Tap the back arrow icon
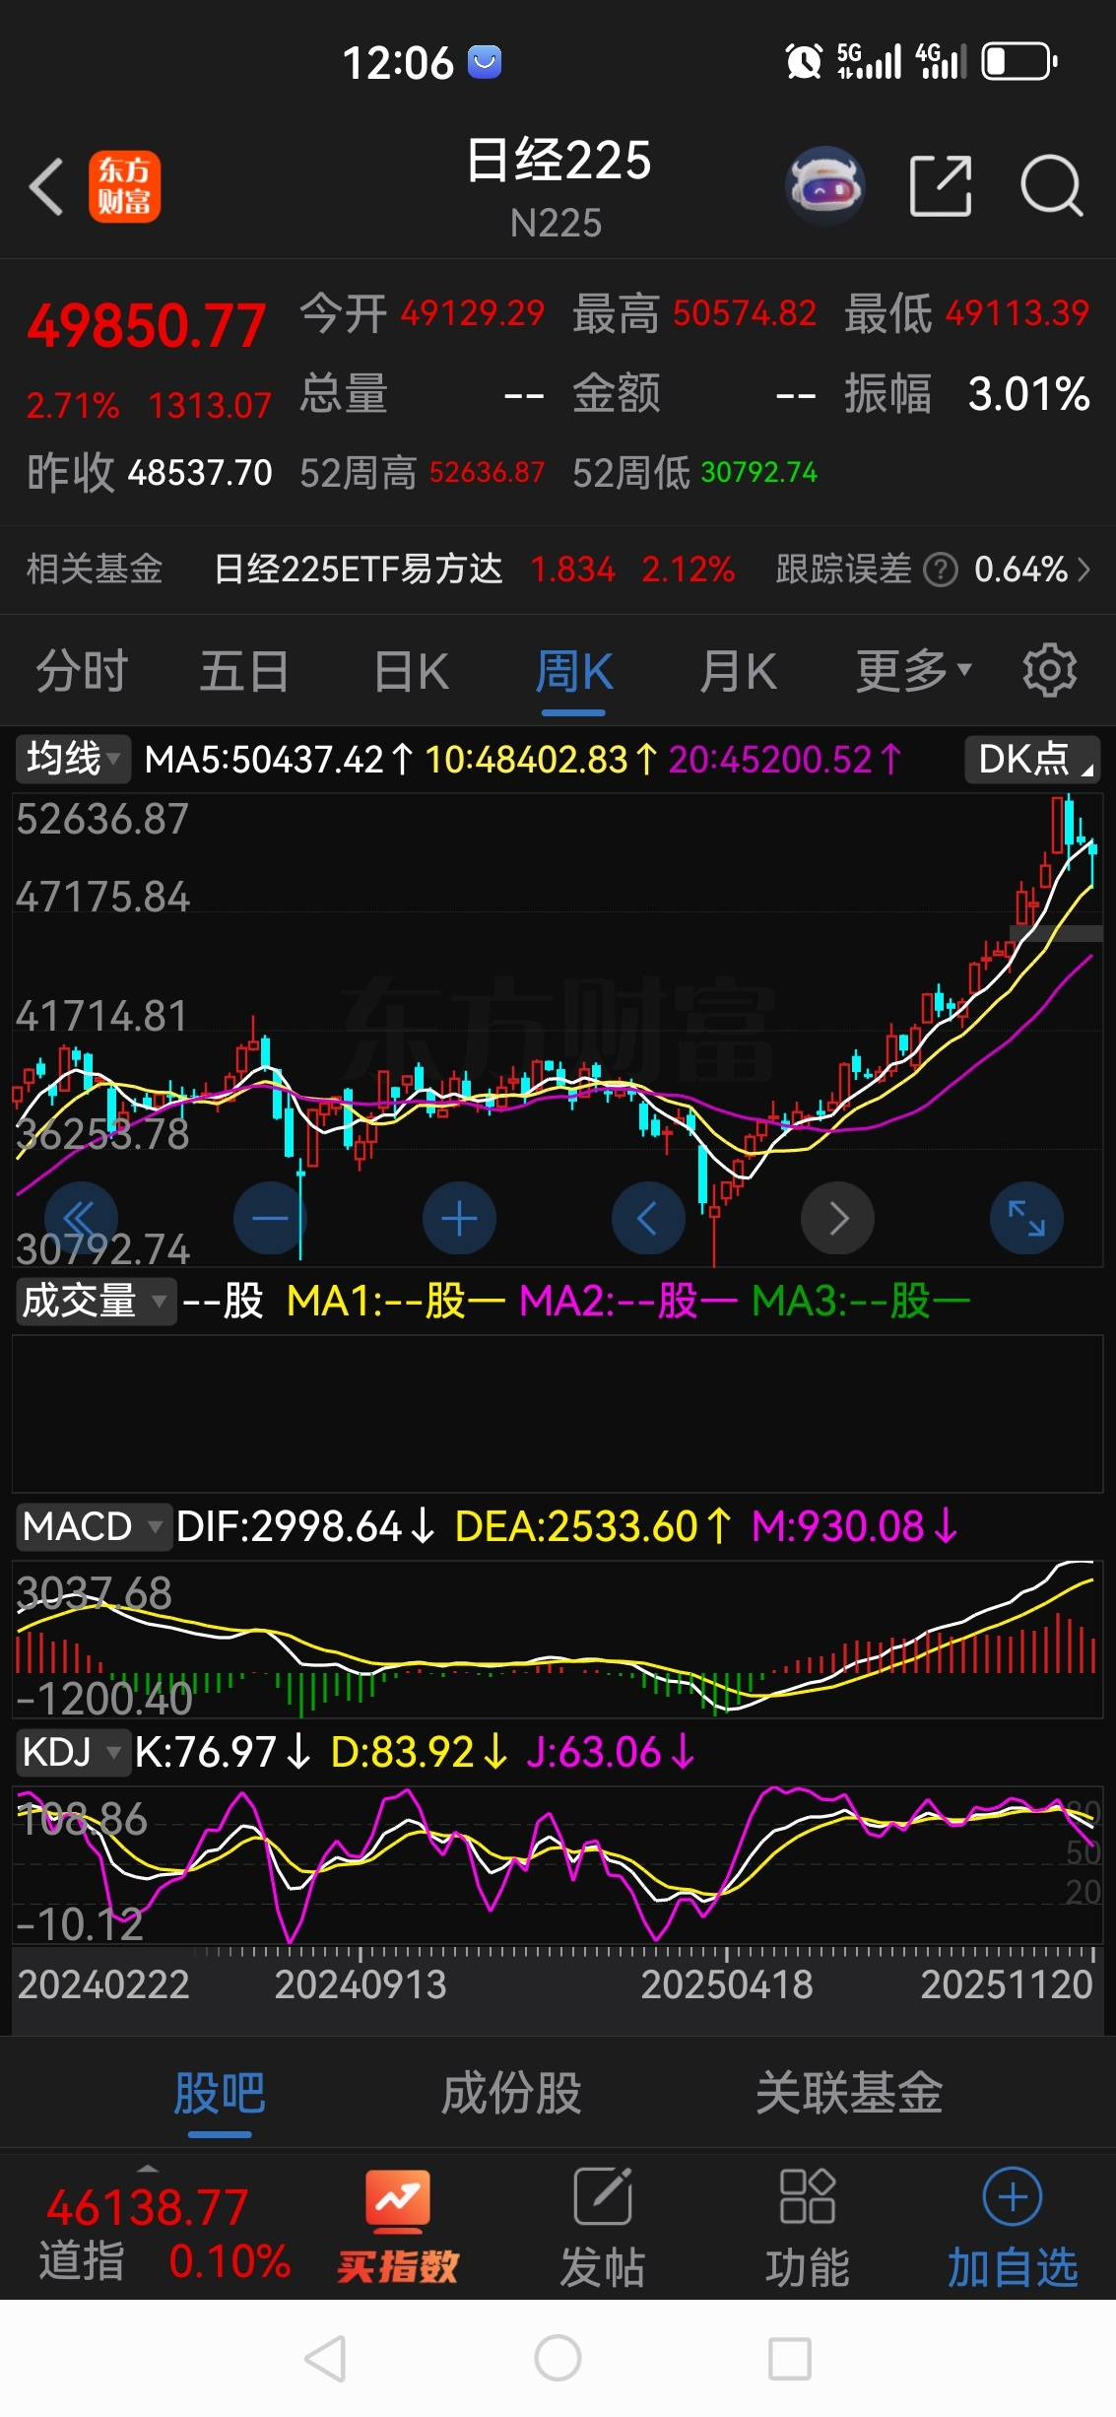The width and height of the screenshot is (1116, 2417). 46,186
